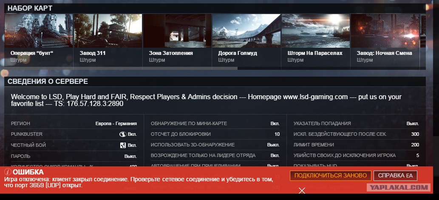Click the ОШИБКА error title

[28, 172]
